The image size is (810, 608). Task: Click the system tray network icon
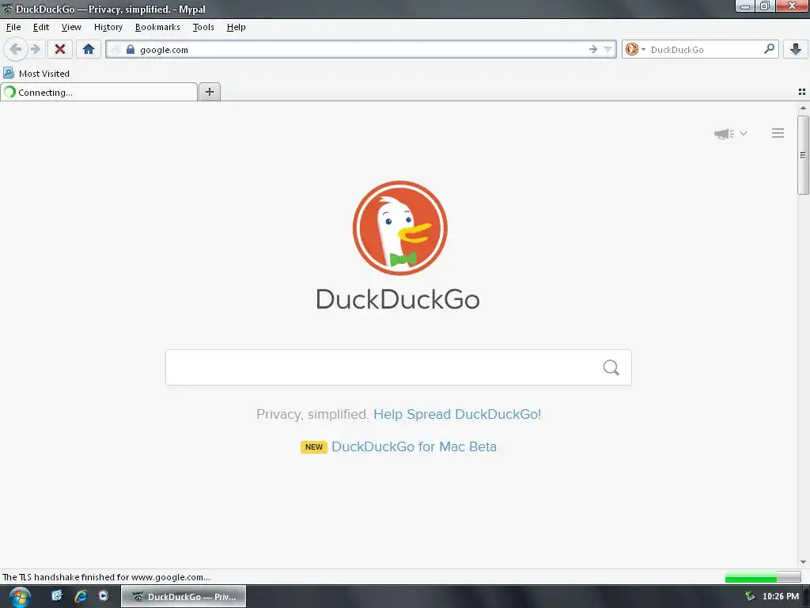[x=750, y=597]
